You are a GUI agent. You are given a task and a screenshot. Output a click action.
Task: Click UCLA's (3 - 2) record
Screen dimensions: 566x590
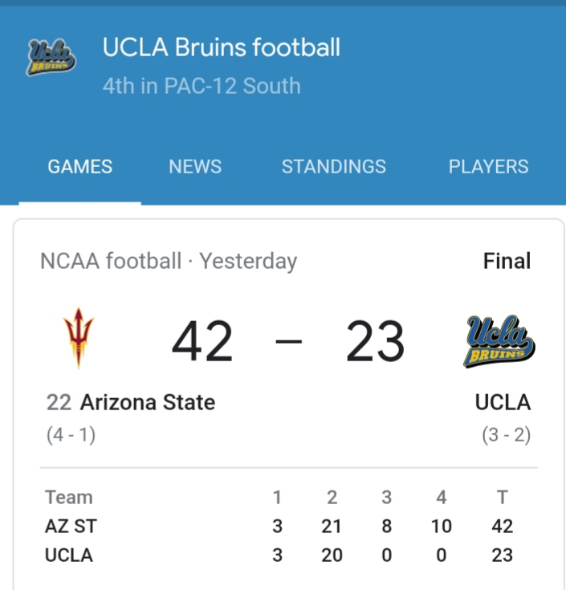point(506,436)
